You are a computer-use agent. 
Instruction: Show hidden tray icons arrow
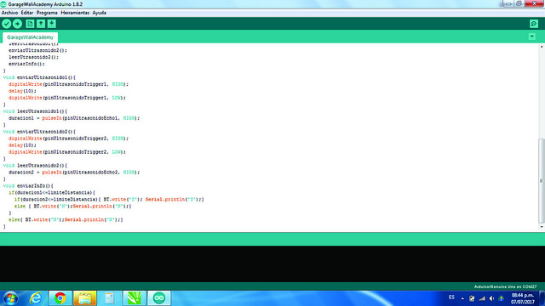point(462,298)
